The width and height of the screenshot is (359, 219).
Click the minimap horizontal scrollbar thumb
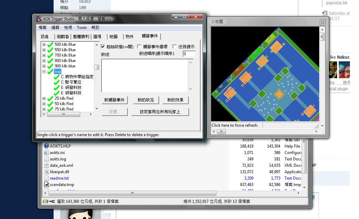pos(221,132)
